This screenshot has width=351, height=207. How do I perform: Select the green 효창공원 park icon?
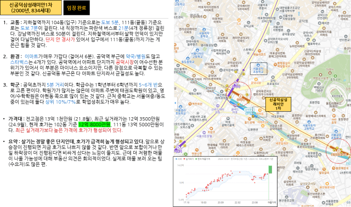point(335,76)
